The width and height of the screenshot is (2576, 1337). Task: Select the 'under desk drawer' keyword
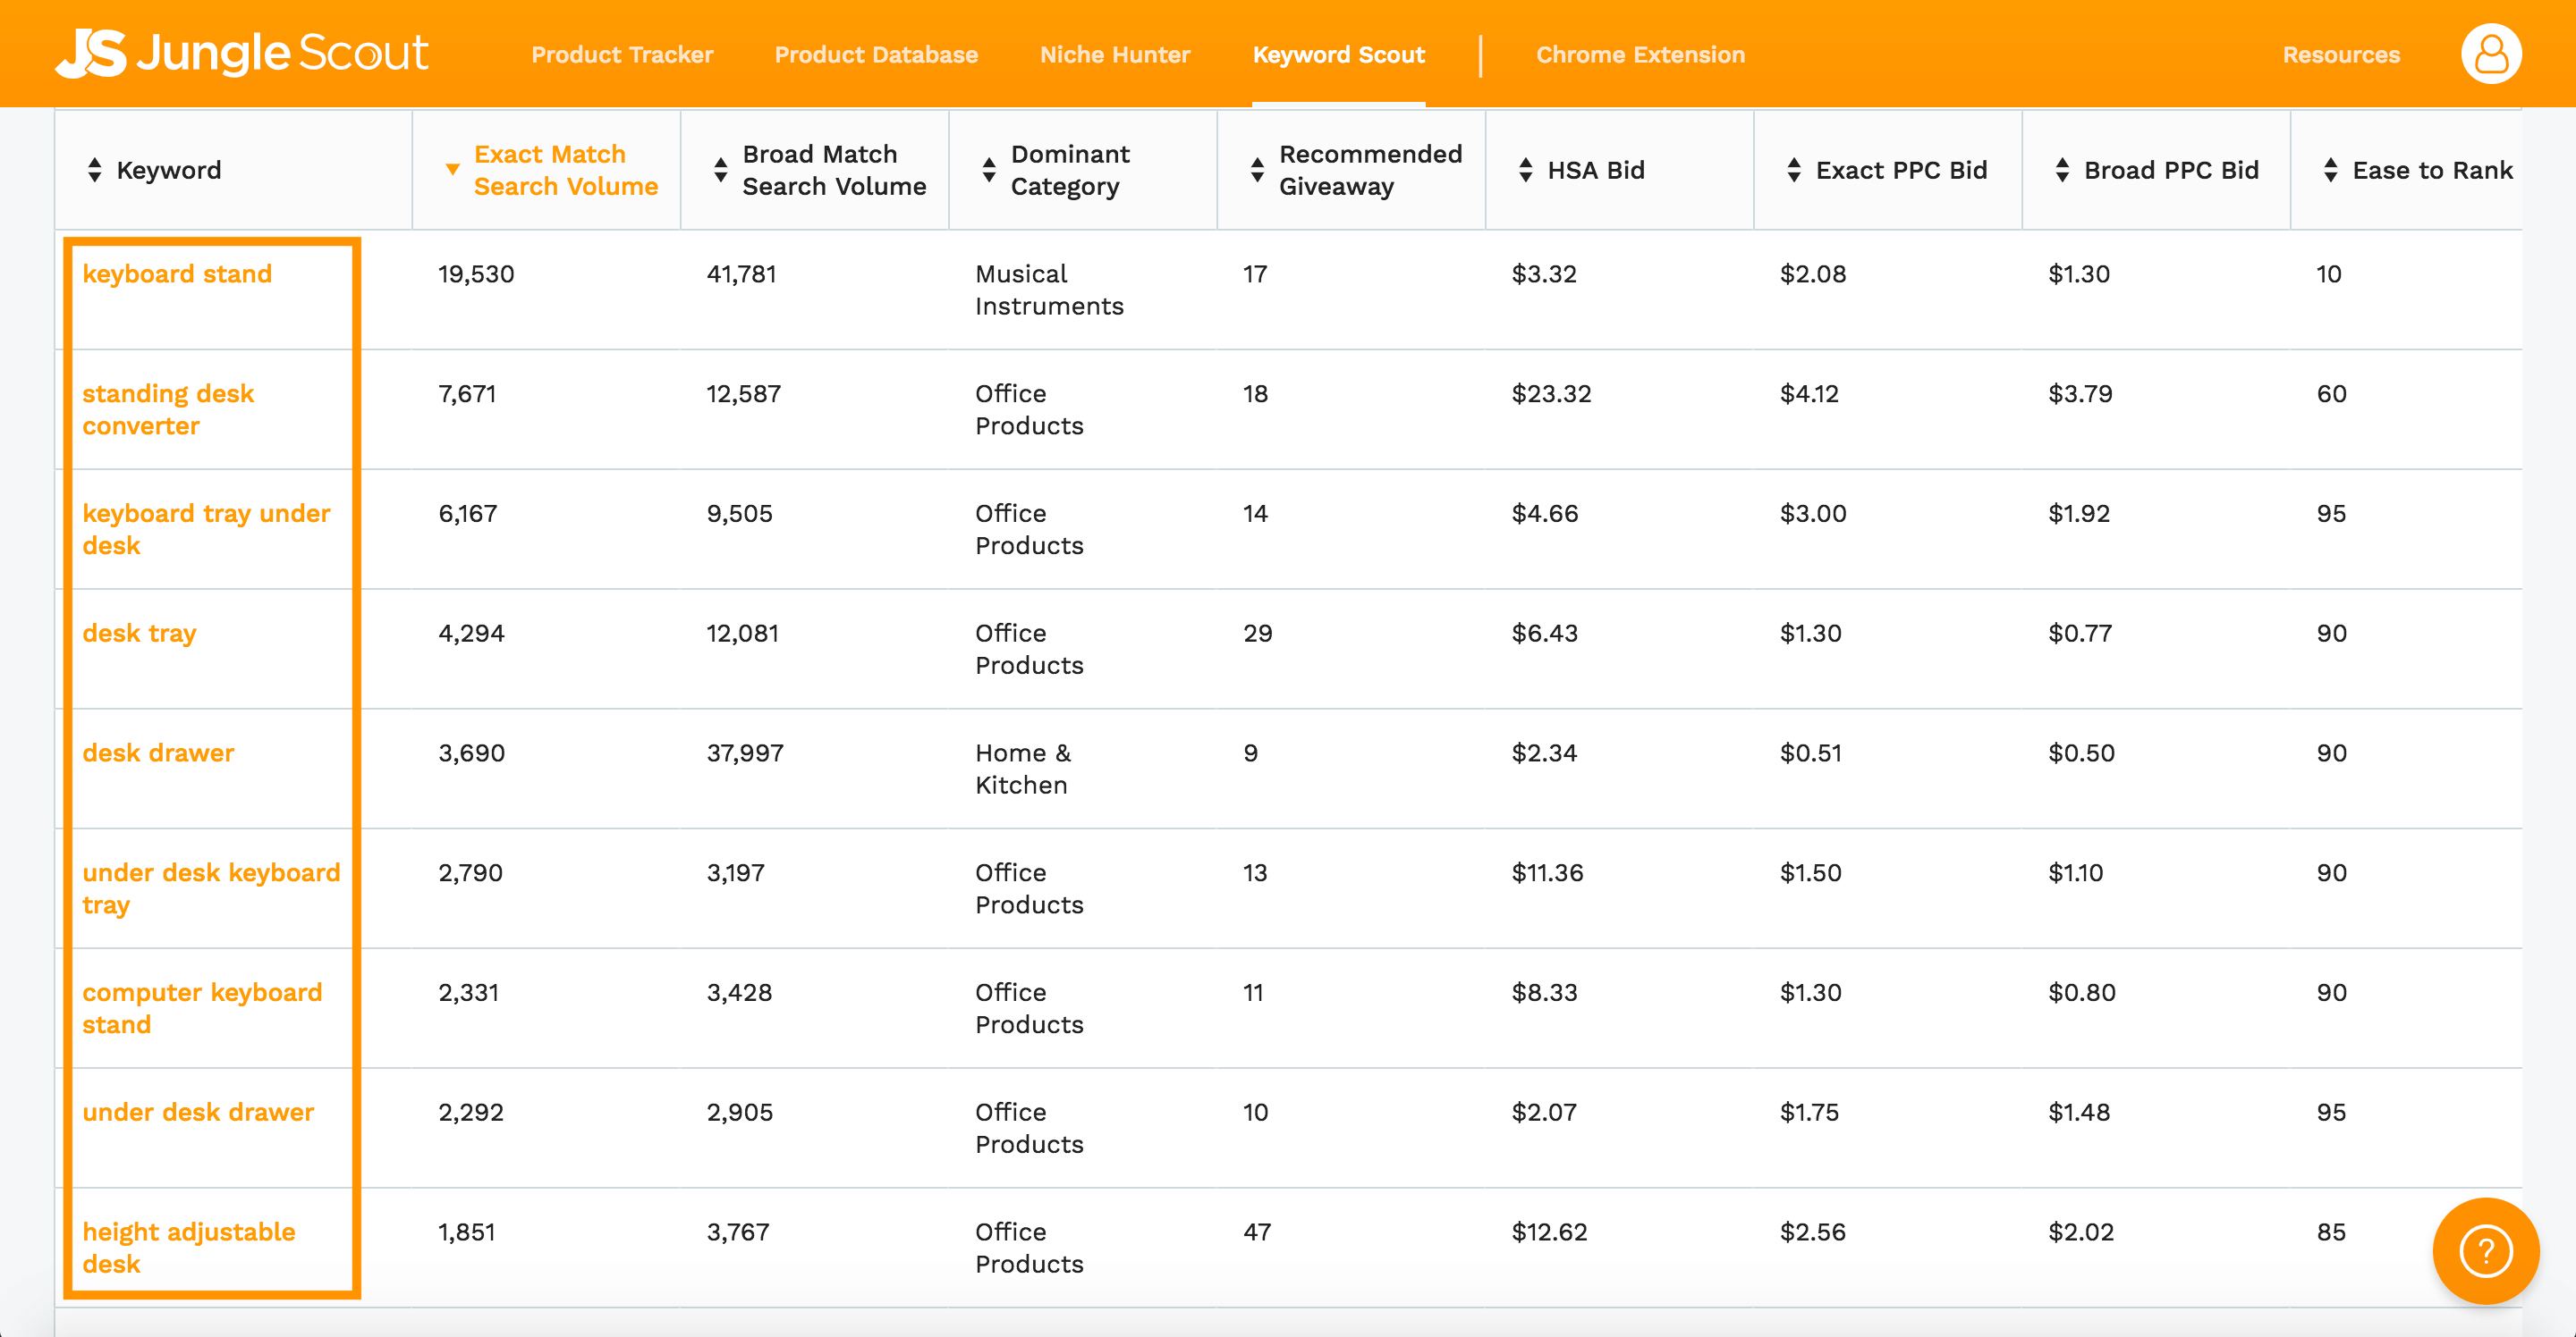coord(198,1112)
